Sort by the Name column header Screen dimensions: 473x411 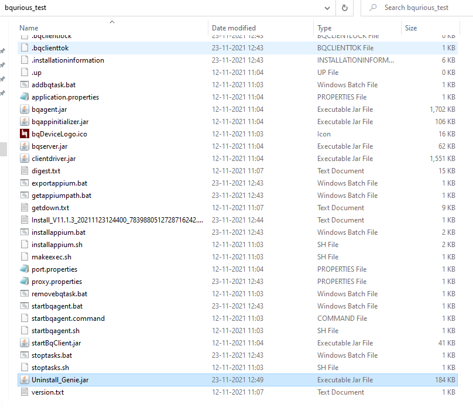pos(29,28)
